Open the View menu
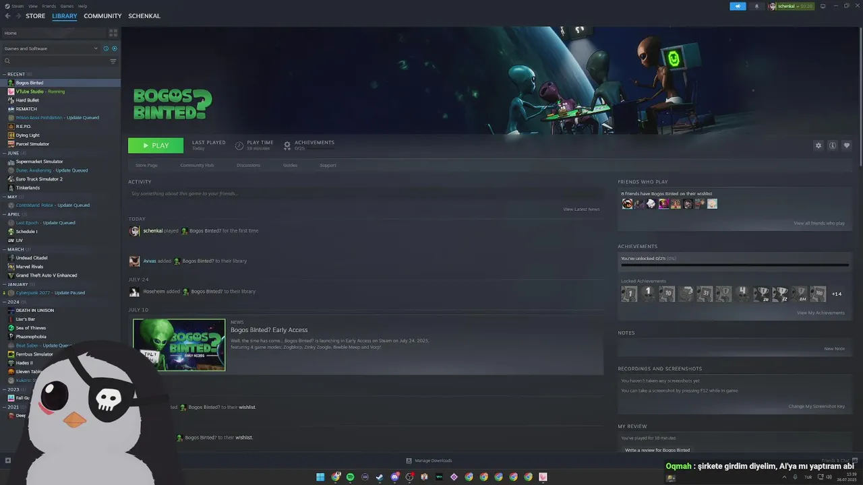The image size is (863, 485). pyautogui.click(x=32, y=6)
